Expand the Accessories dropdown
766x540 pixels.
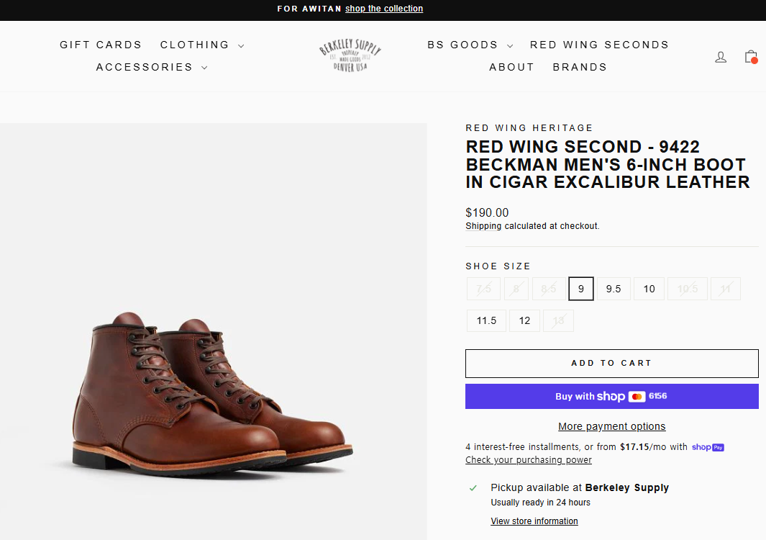[152, 67]
